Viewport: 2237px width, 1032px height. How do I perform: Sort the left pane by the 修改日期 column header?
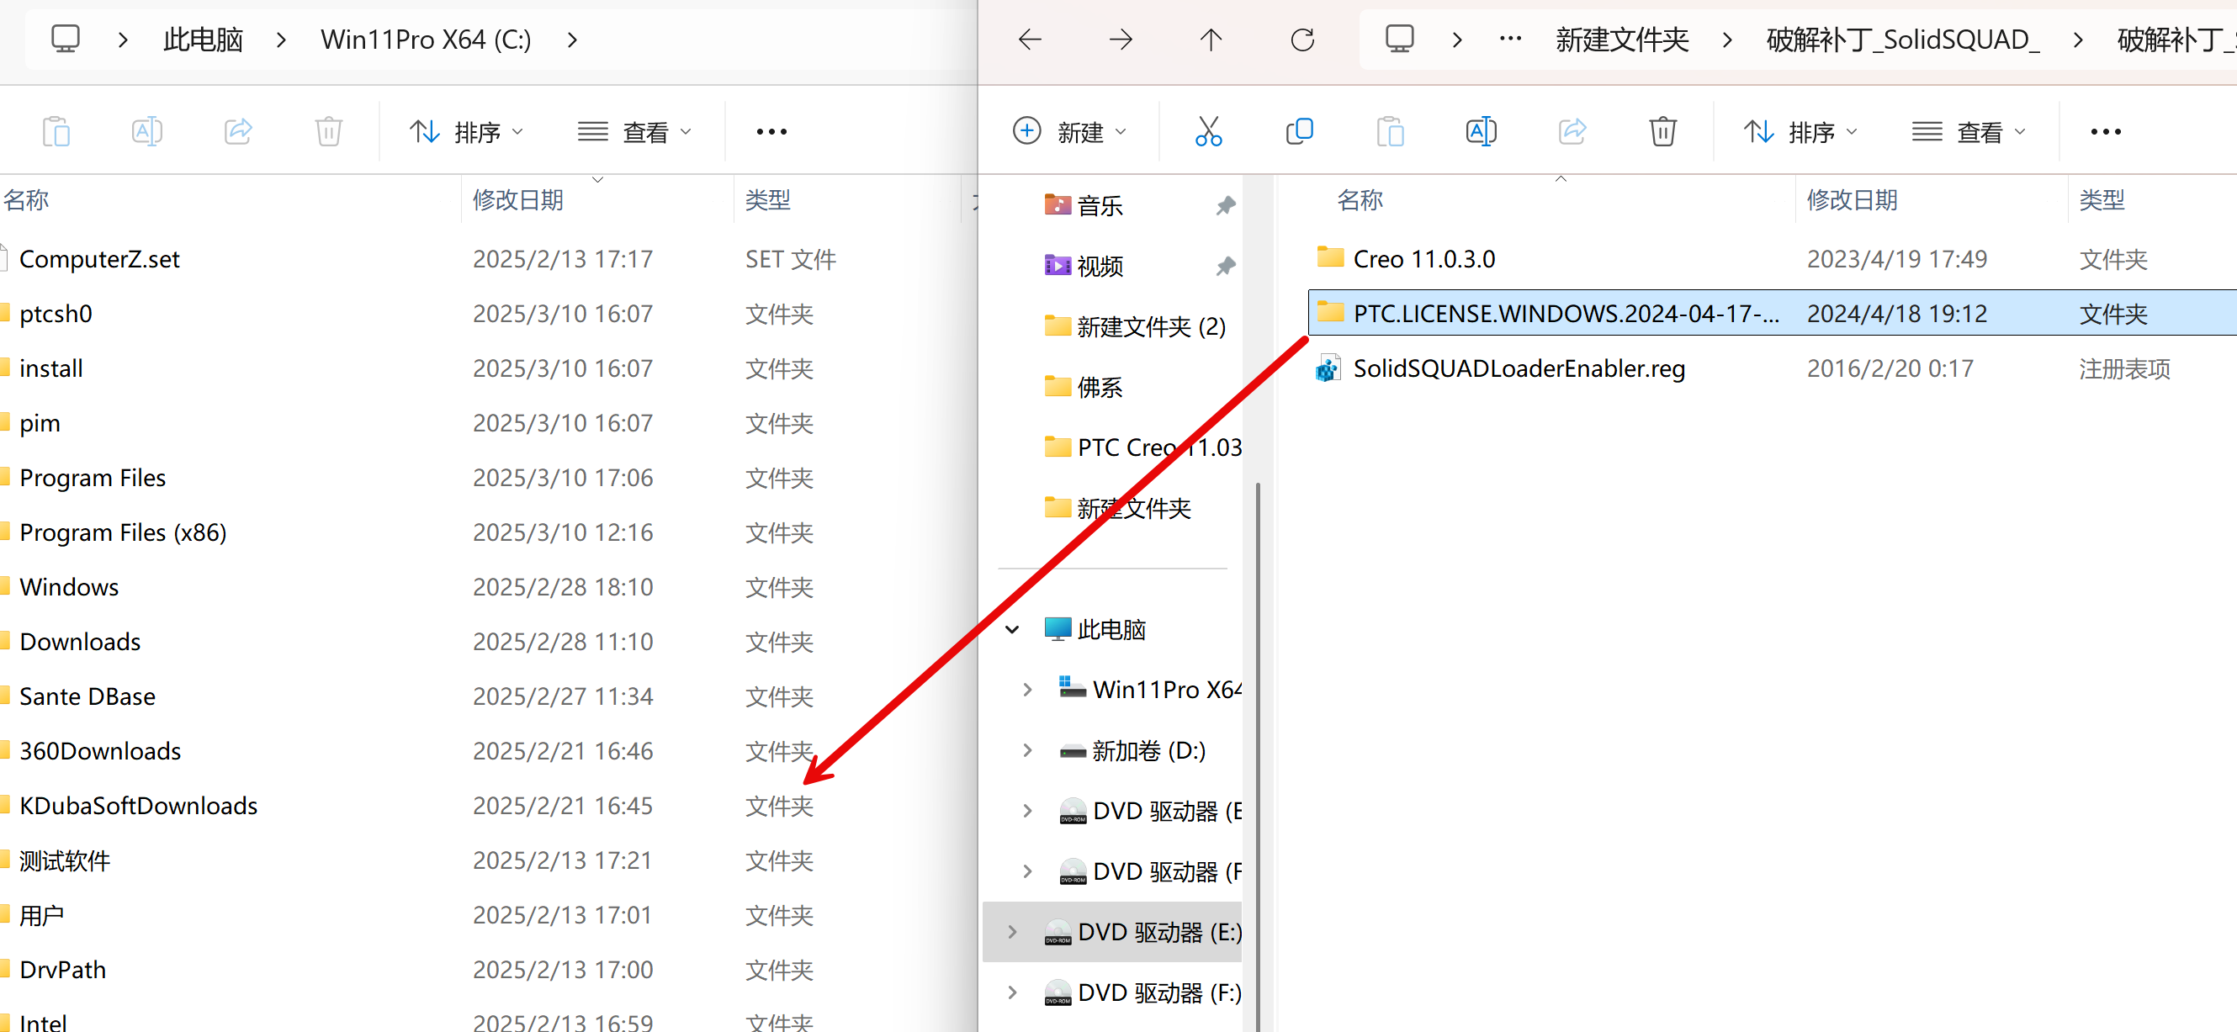[x=518, y=199]
